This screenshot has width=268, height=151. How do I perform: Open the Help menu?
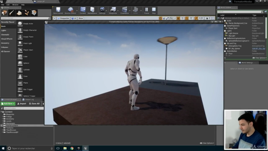(23, 5)
